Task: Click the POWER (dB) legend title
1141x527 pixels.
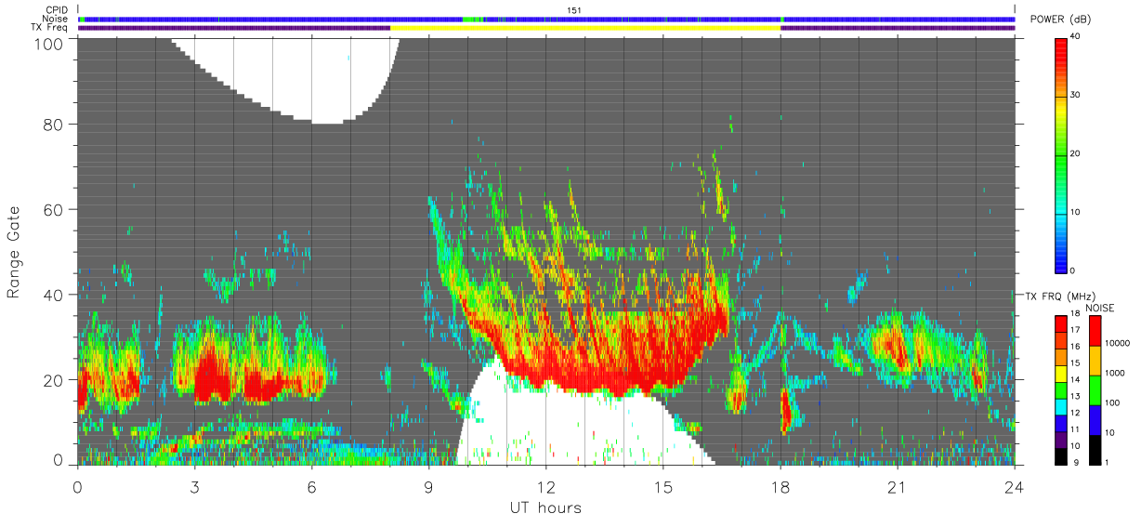Action: pos(1060,20)
